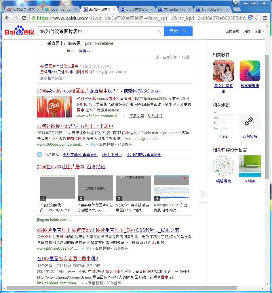Open 如何让图片在div里左右居中,上下居中 result
The width and height of the screenshot is (272, 293).
tap(75, 126)
